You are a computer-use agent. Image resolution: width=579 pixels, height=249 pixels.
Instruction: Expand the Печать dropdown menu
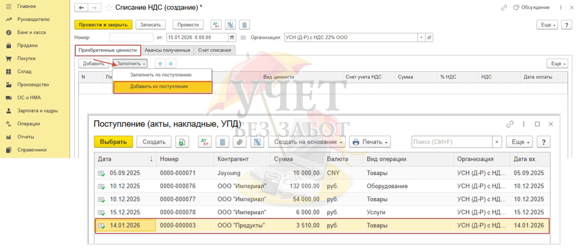coord(370,142)
